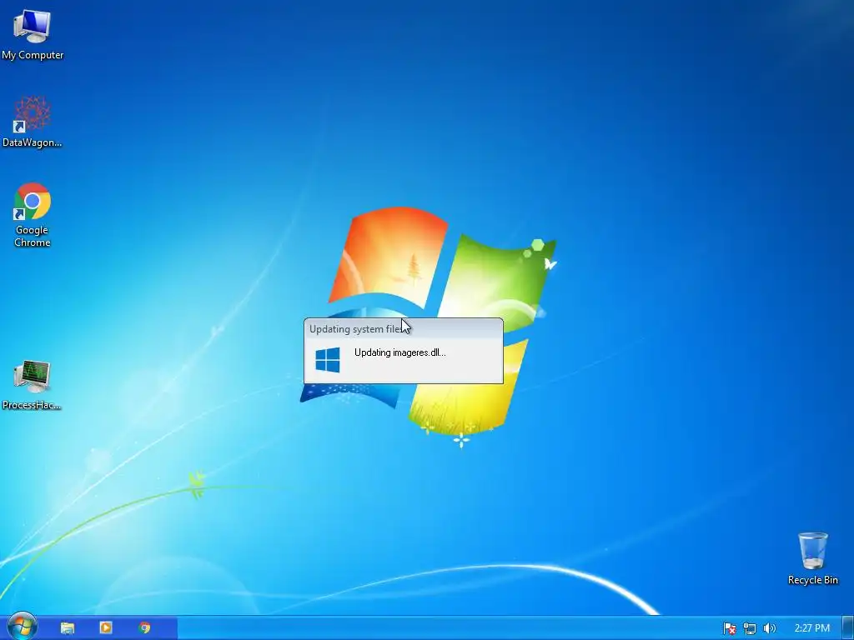Click the 'Updating imageres.dll...' message

point(399,352)
